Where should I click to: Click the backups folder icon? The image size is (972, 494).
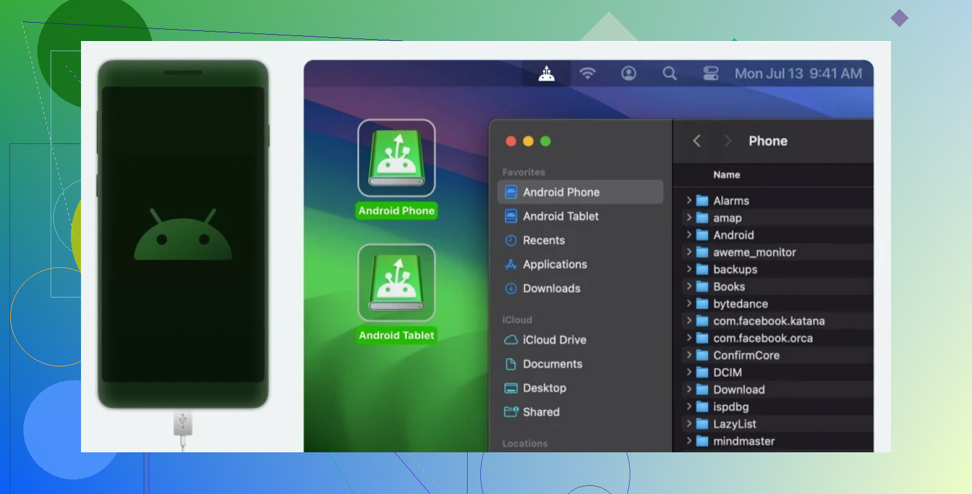tap(702, 269)
